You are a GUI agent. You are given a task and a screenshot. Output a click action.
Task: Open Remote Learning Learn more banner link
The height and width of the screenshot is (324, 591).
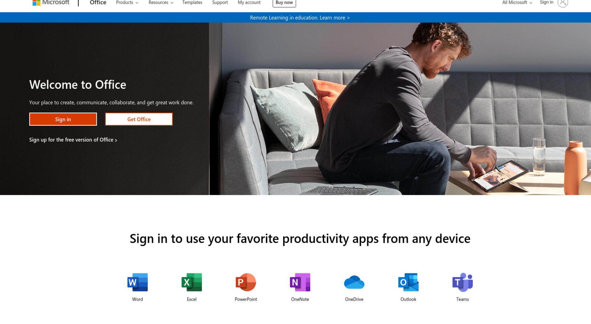coord(300,18)
